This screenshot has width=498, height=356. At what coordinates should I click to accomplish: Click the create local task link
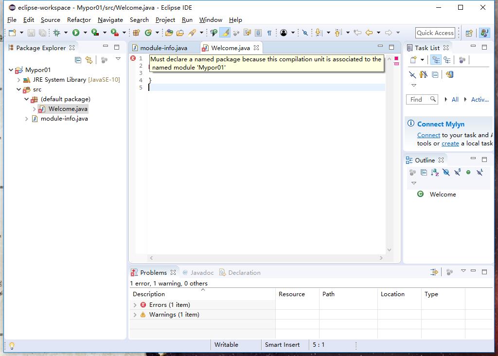[450, 143]
